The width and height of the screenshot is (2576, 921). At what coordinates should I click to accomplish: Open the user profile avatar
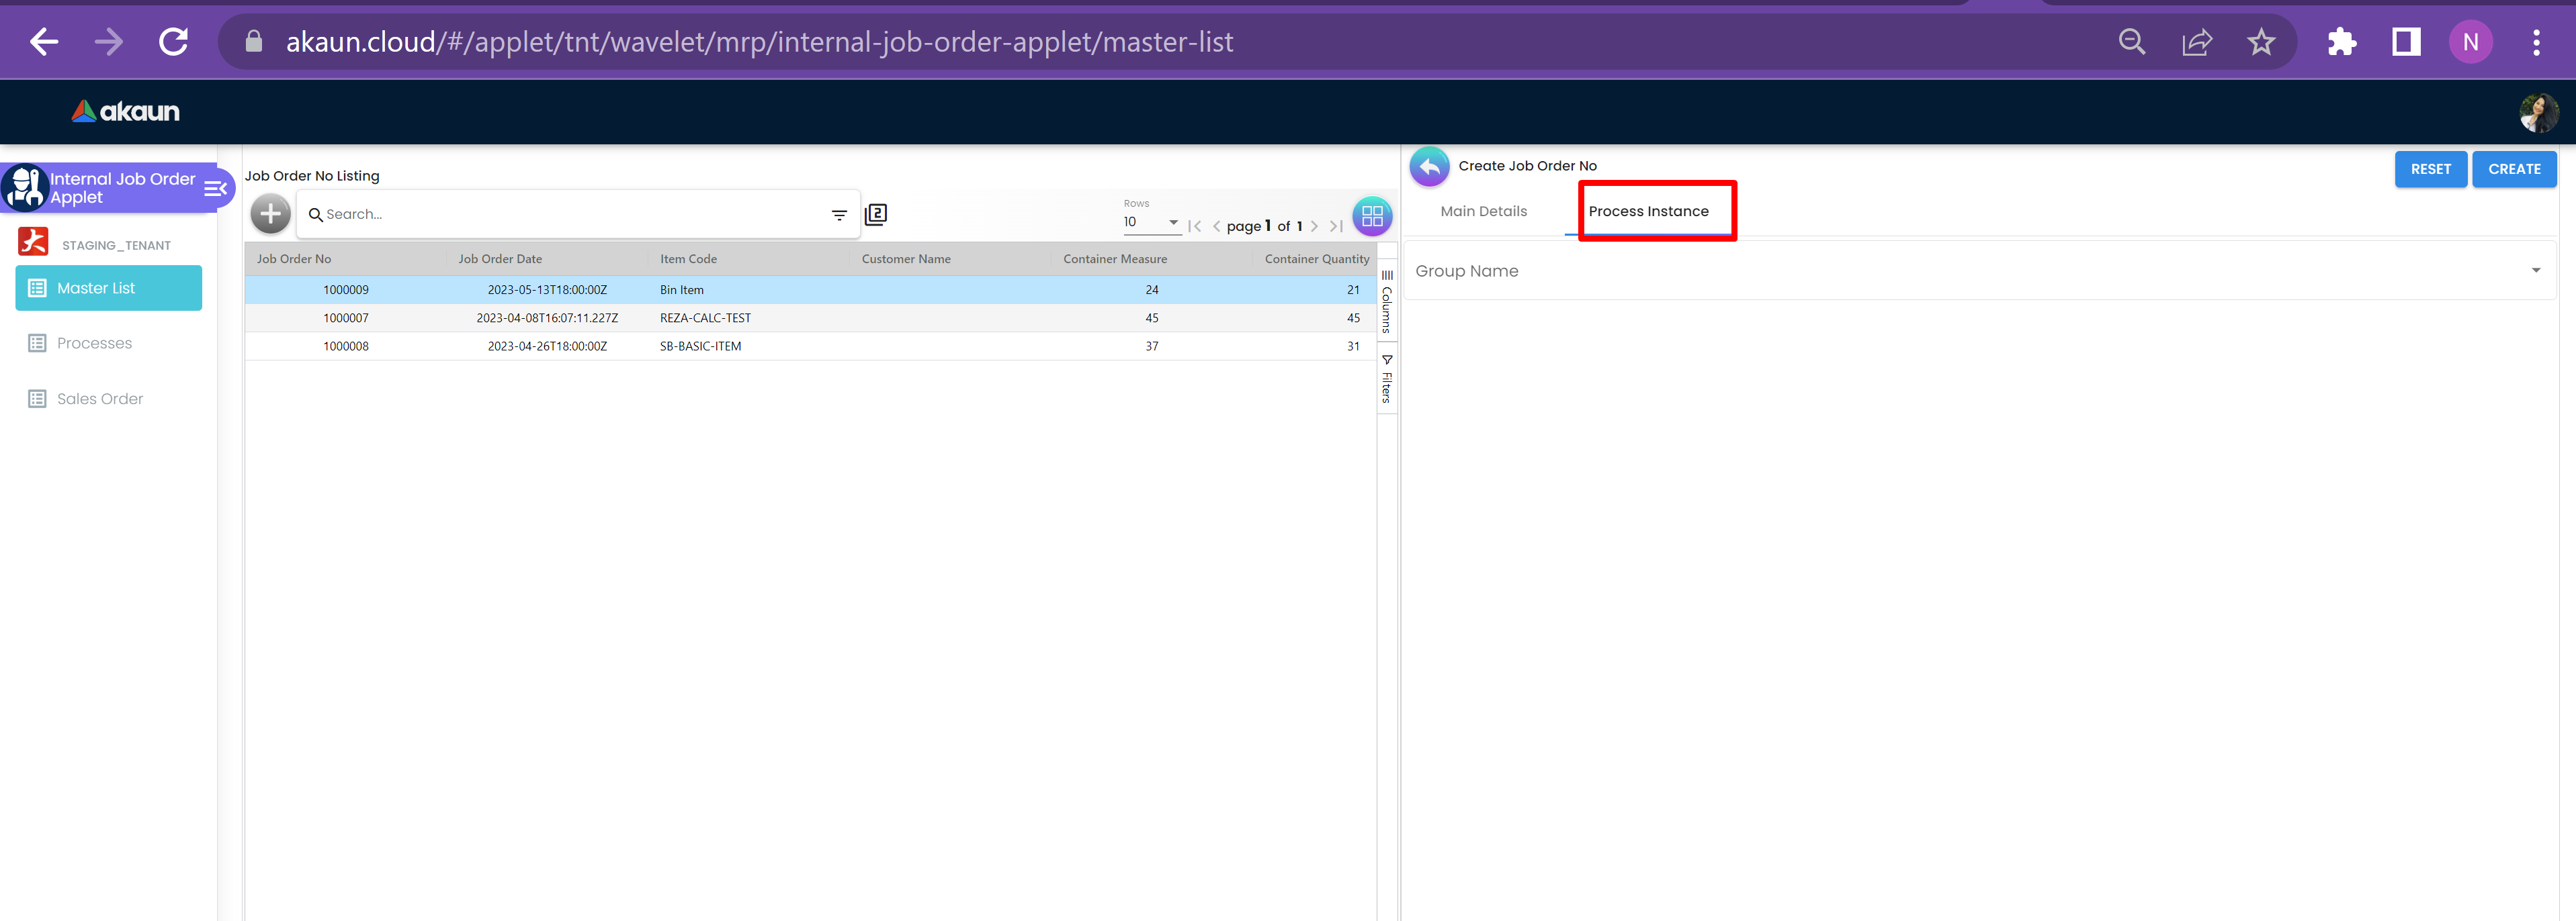[x=2538, y=113]
